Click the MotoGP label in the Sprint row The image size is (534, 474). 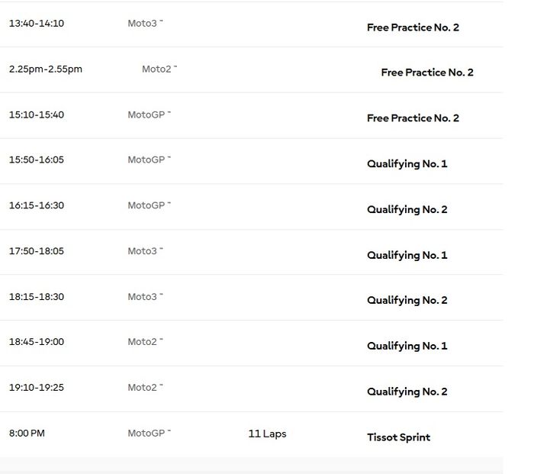pos(146,434)
